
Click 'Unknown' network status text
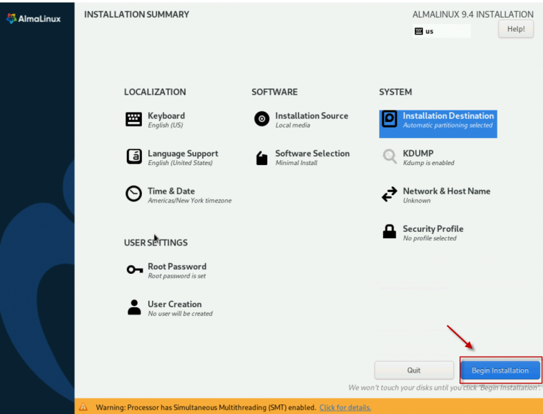[417, 201]
